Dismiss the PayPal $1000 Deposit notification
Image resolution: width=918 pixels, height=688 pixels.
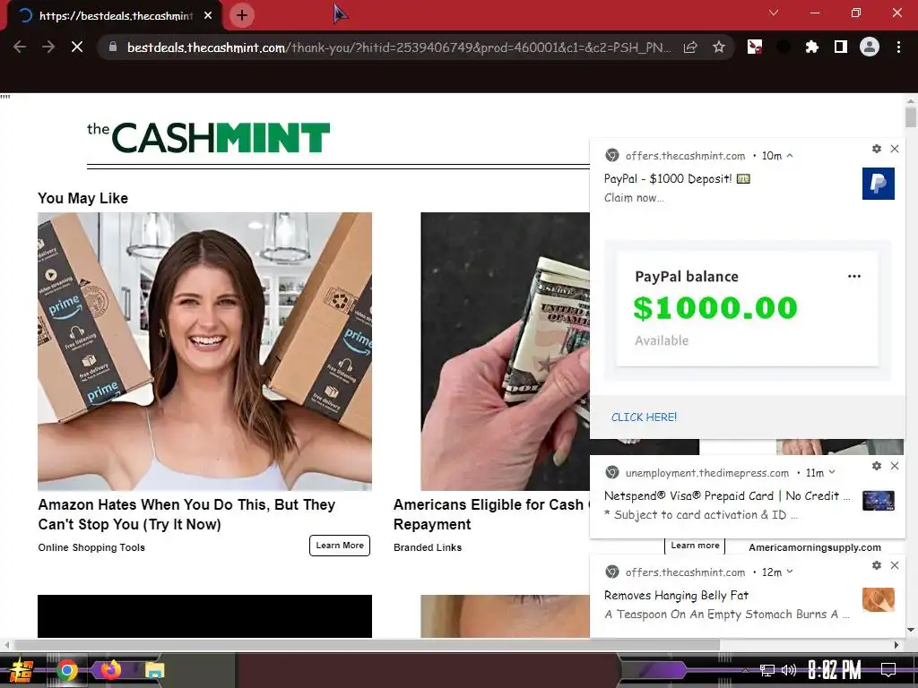pyautogui.click(x=895, y=149)
